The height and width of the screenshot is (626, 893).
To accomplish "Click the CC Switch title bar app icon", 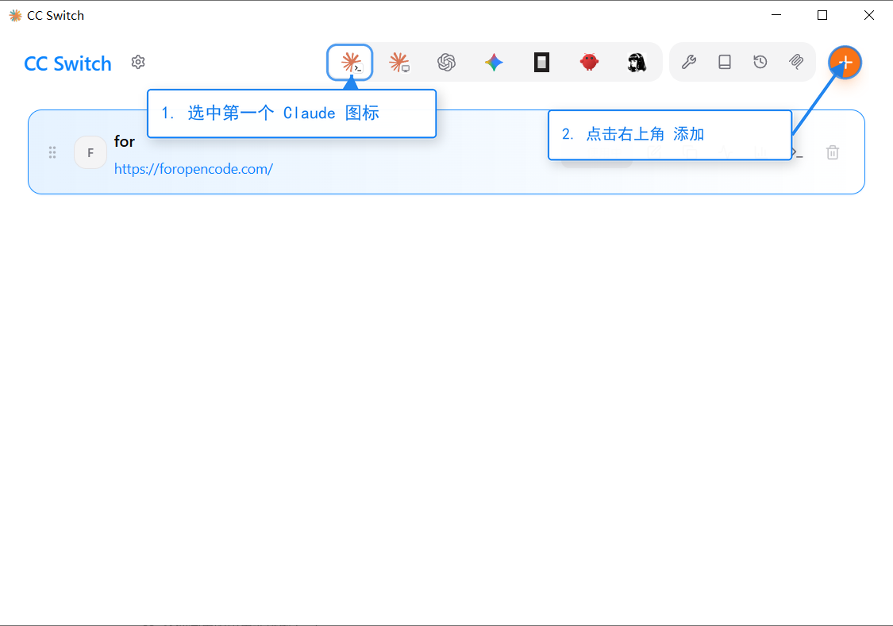I will click(x=15, y=15).
